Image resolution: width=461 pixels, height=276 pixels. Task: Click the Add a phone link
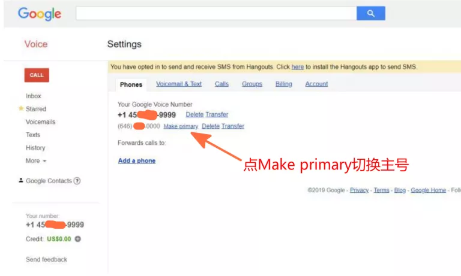pyautogui.click(x=137, y=160)
